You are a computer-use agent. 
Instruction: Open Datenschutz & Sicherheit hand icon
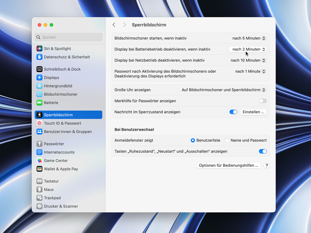pos(40,57)
